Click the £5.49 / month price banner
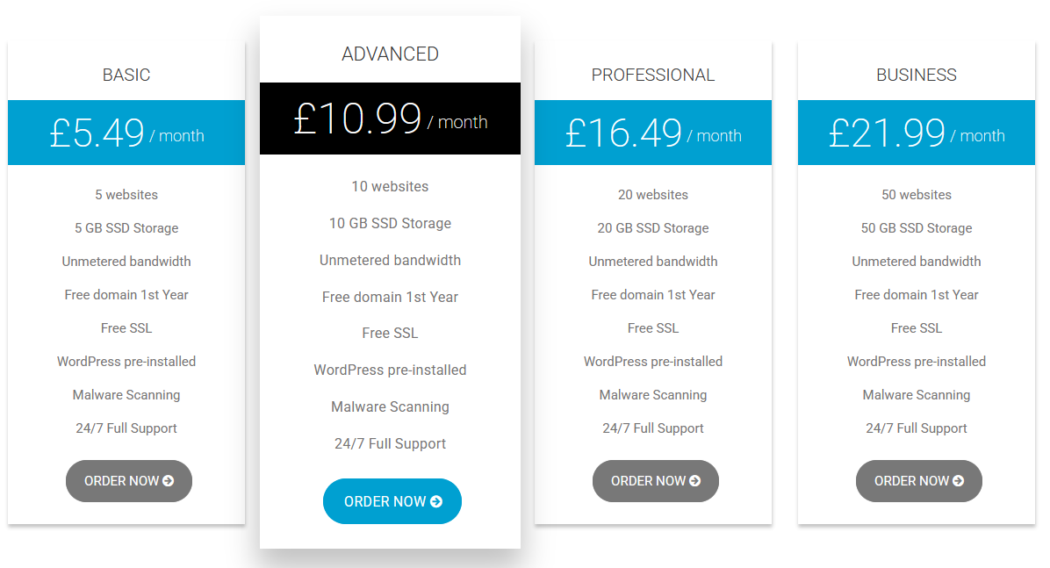The height and width of the screenshot is (568, 1050). click(126, 133)
